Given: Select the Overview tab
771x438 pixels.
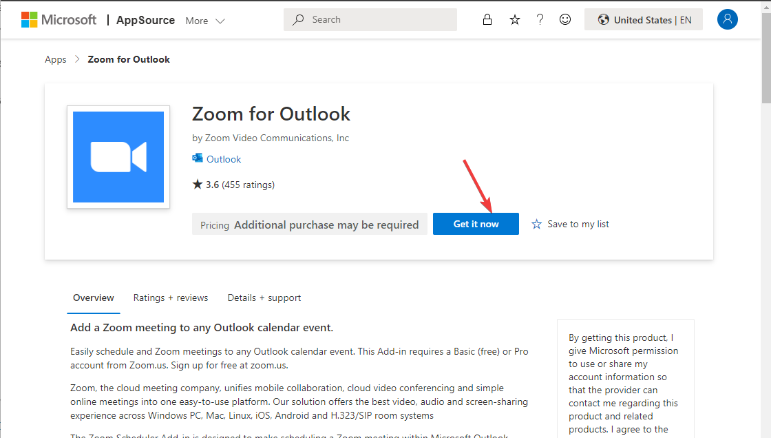Looking at the screenshot, I should (94, 298).
